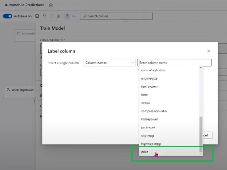Select peak-rpm from the list

pos(148,127)
